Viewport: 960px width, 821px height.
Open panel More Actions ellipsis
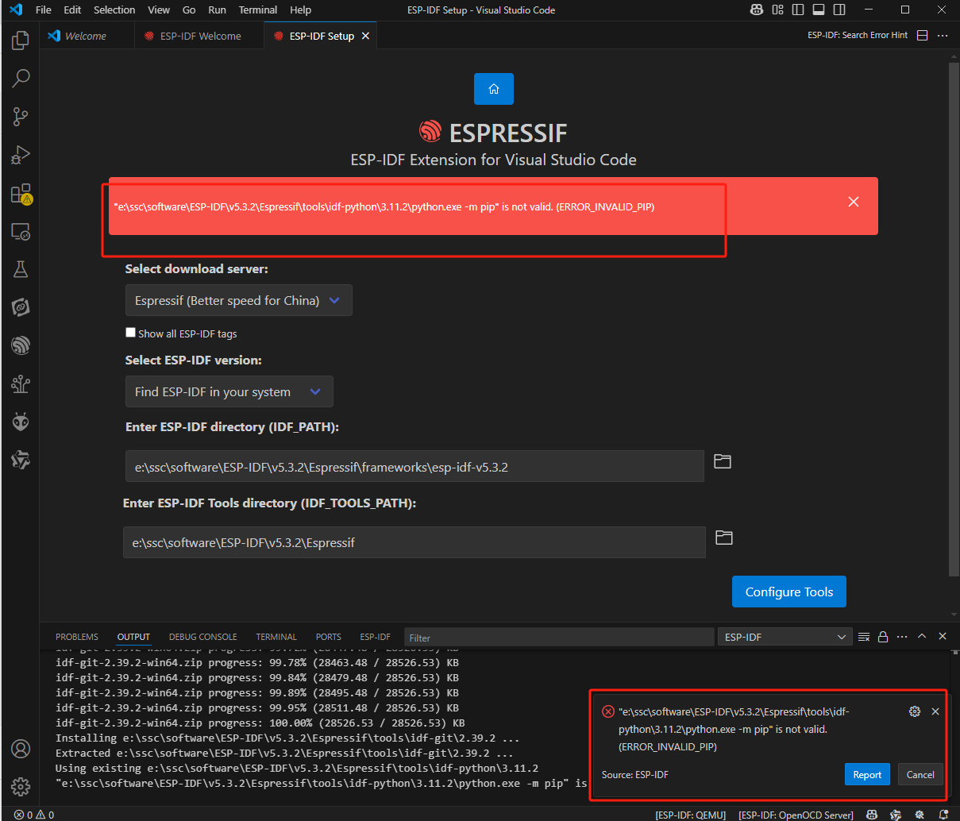tap(902, 637)
